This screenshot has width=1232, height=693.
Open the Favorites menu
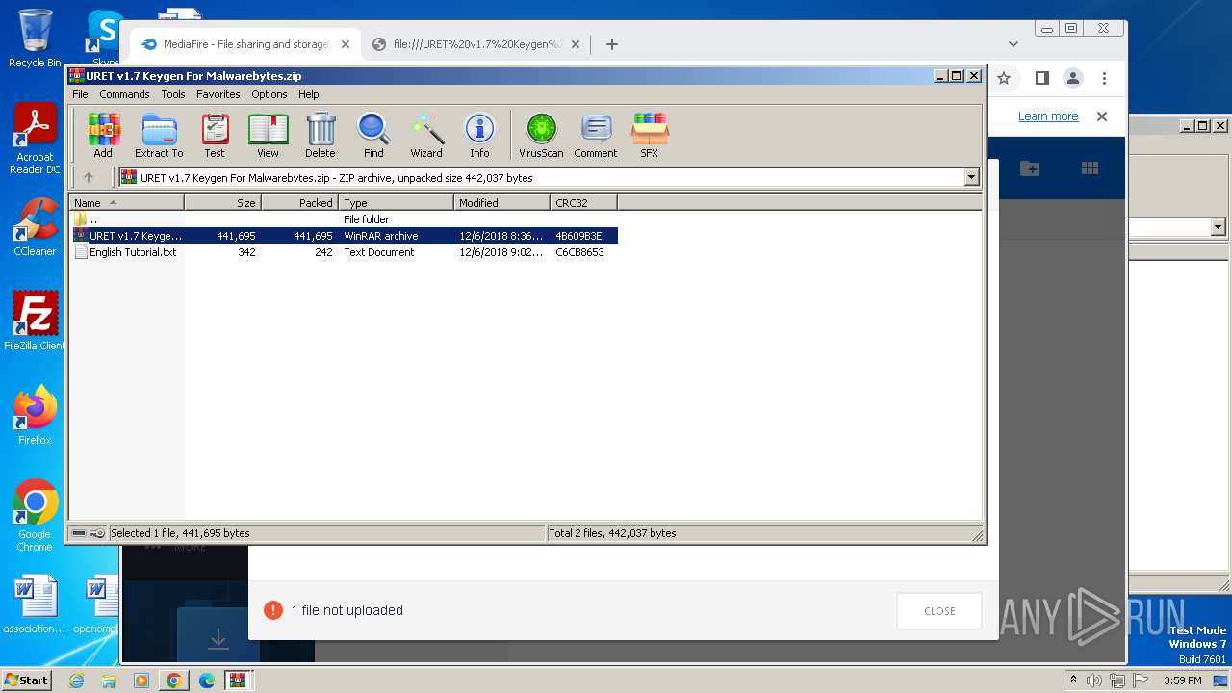pos(218,94)
